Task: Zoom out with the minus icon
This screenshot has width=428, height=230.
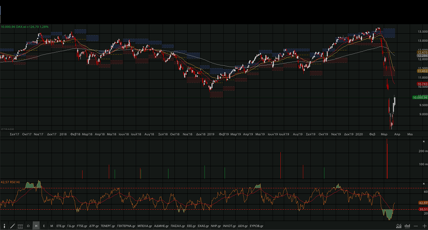Action: click(416, 226)
